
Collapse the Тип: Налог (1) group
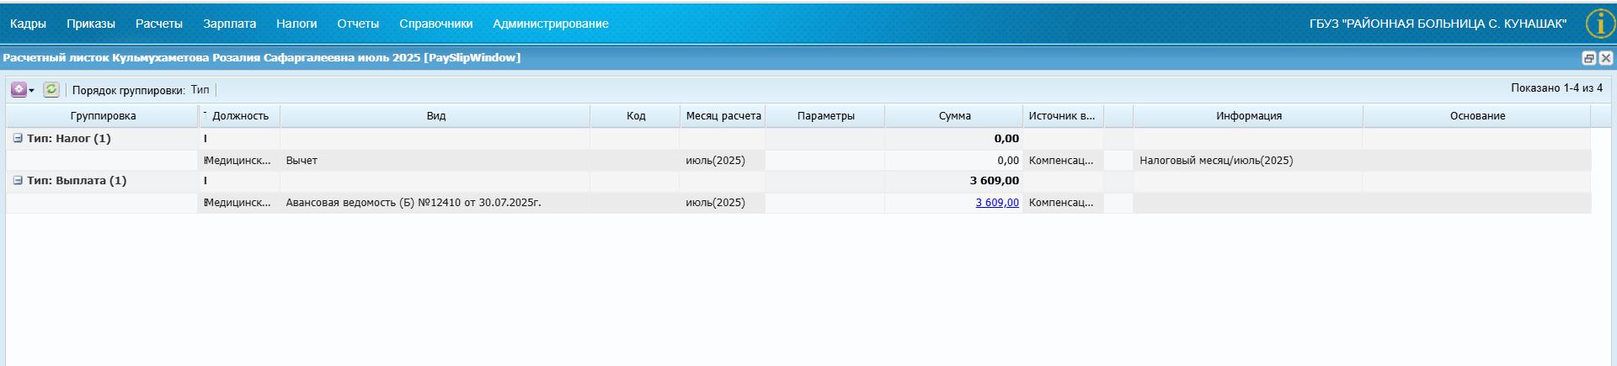(x=18, y=138)
